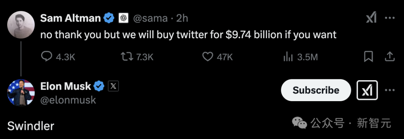
Task: Click the OpenAI affiliation badge
Action: (x=123, y=18)
